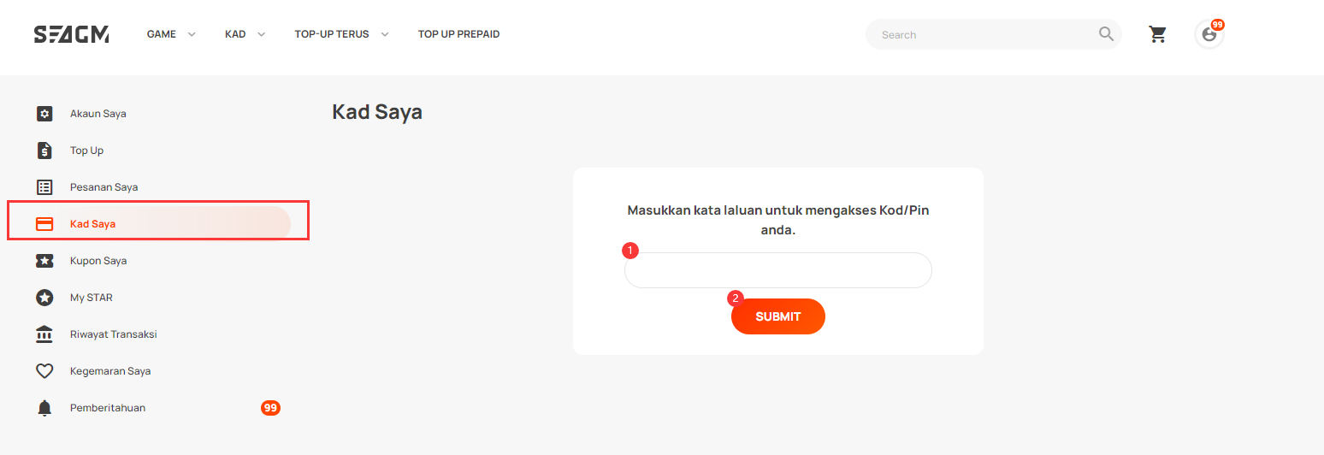This screenshot has width=1324, height=455.
Task: Click the orange SUBMIT button
Action: [778, 316]
